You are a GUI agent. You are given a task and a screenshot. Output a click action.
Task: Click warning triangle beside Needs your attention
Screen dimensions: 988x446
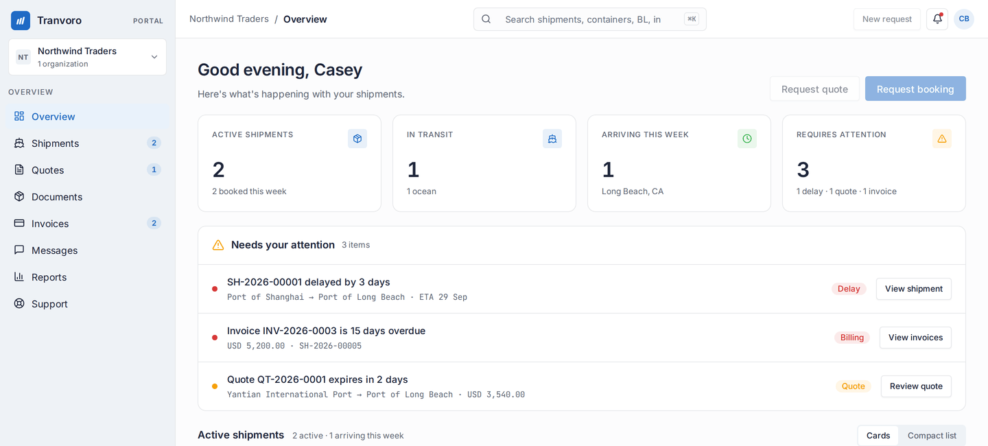tap(218, 245)
